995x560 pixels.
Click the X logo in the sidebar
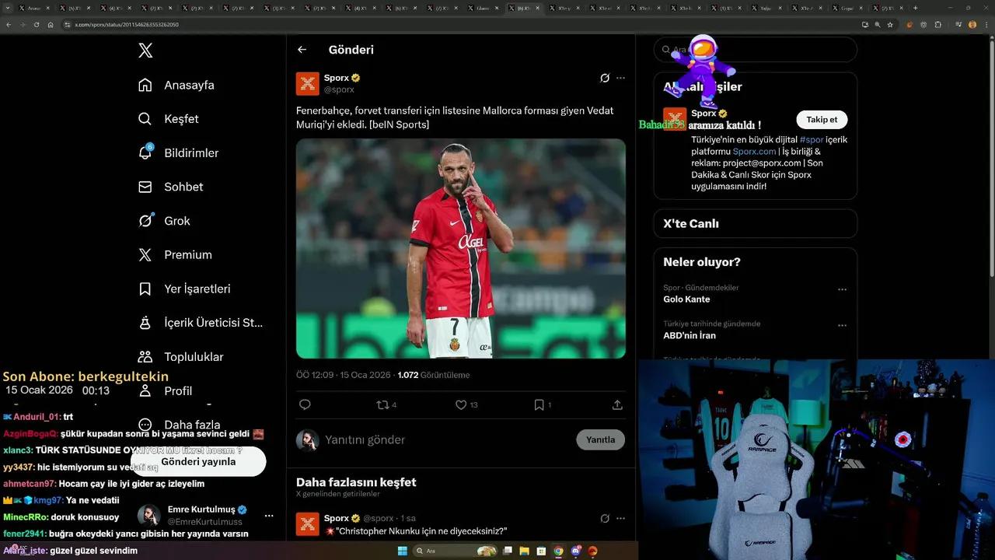tap(145, 51)
